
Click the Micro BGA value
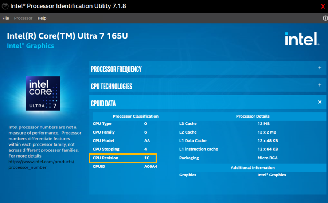(268, 158)
